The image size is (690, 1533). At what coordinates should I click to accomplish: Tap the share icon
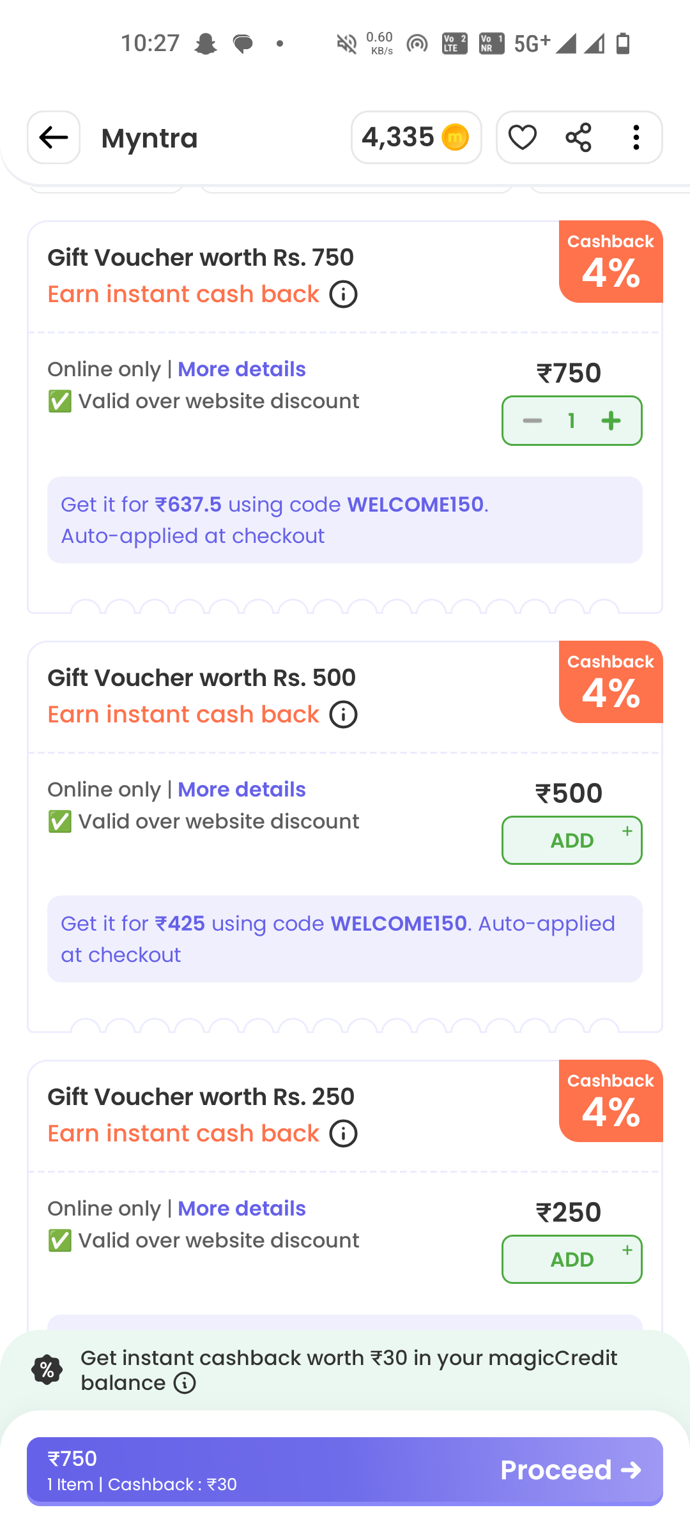tap(579, 137)
